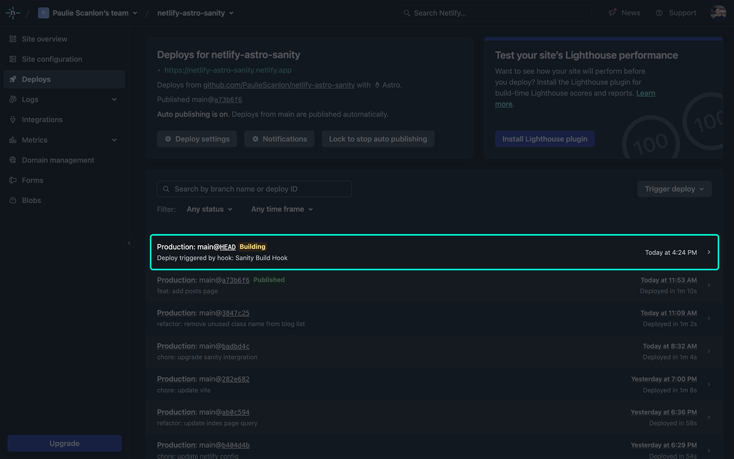
Task: Click the Deploys rocket icon
Action: (13, 79)
